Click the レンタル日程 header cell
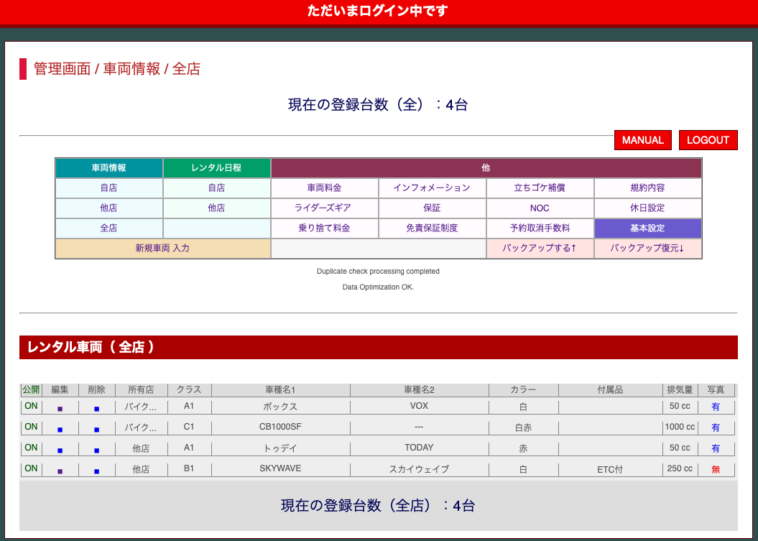The height and width of the screenshot is (541, 758). [216, 168]
